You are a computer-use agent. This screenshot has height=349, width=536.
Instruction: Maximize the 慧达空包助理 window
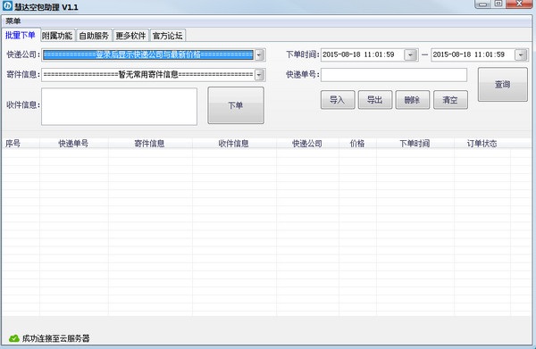[x=498, y=4]
